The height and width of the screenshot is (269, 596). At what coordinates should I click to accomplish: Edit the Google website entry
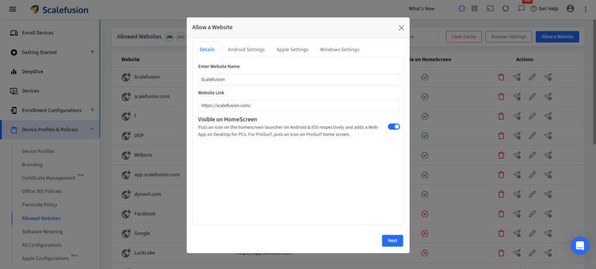(x=532, y=234)
